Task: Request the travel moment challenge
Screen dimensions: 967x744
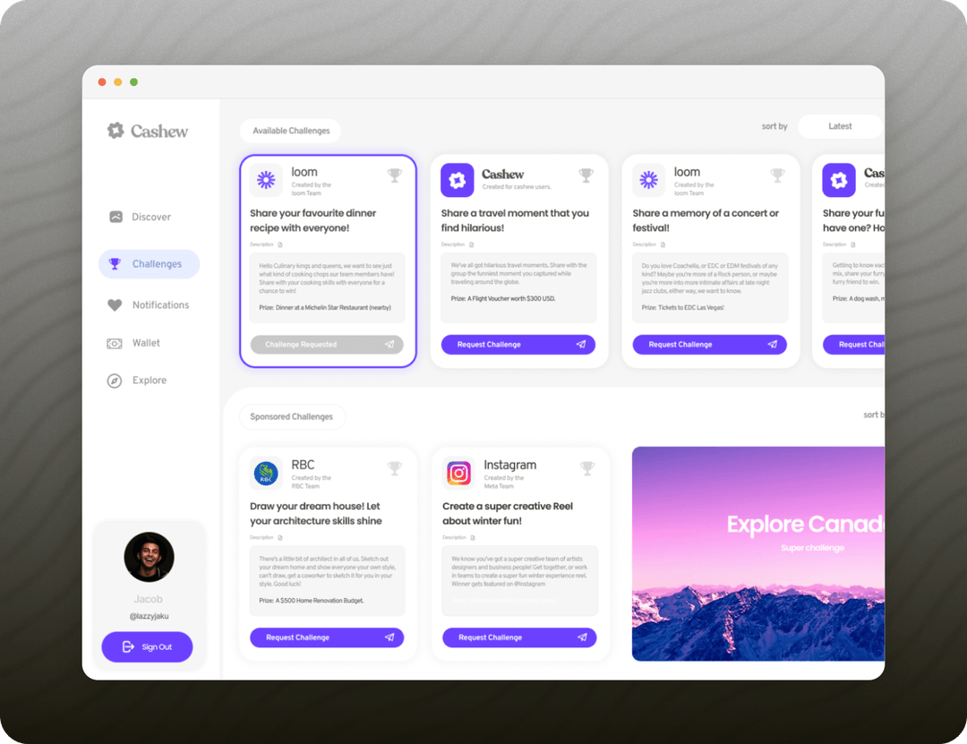Action: pyautogui.click(x=518, y=344)
